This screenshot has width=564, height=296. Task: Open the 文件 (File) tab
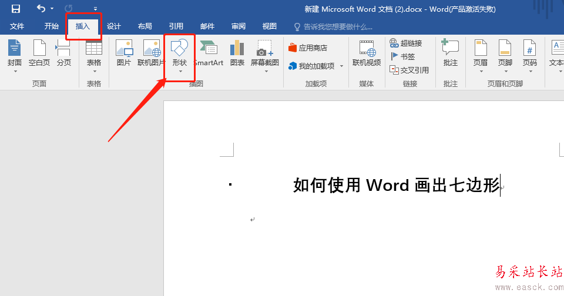coord(17,26)
